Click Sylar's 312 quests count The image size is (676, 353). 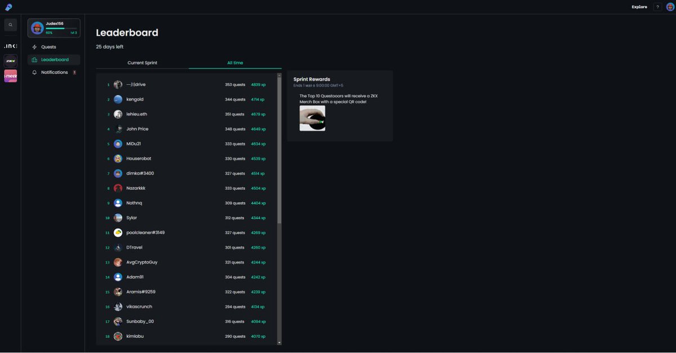point(234,218)
